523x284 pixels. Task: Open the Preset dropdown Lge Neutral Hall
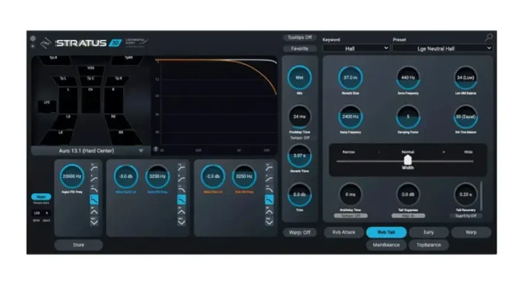click(x=442, y=48)
